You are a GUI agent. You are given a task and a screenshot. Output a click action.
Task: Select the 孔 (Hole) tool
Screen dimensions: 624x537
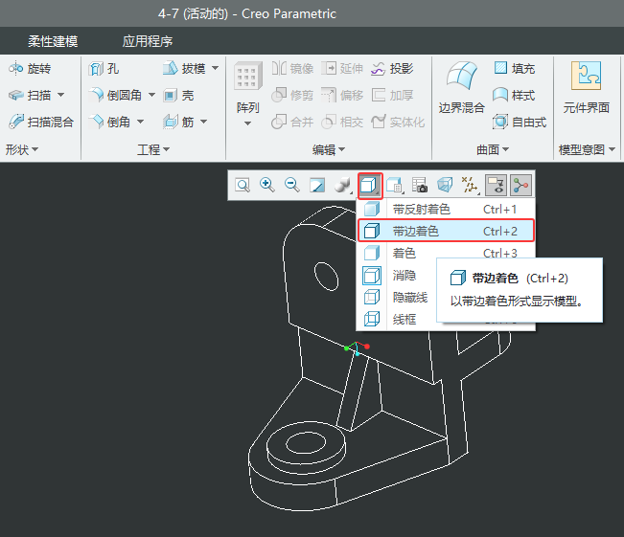[104, 69]
